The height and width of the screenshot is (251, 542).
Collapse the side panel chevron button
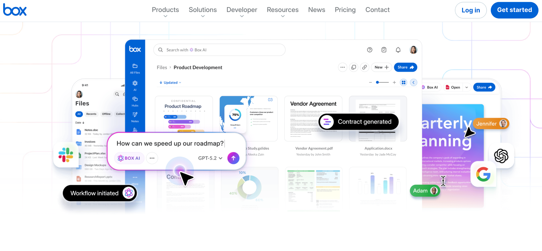click(x=413, y=82)
